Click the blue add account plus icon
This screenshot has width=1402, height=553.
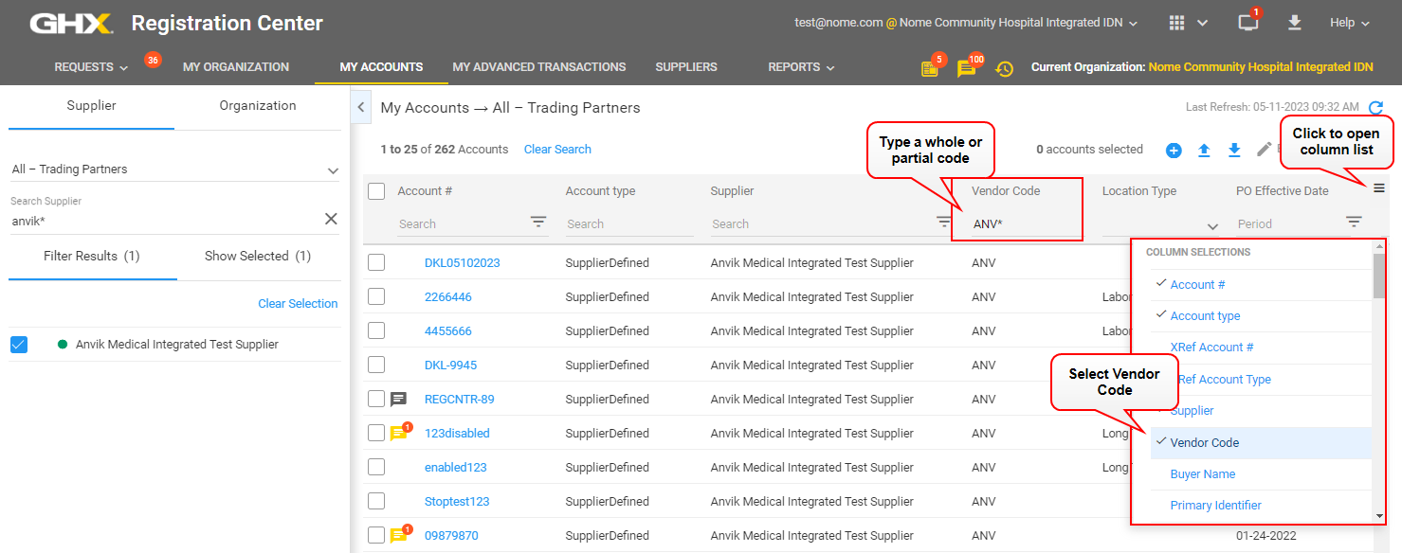pyautogui.click(x=1174, y=150)
